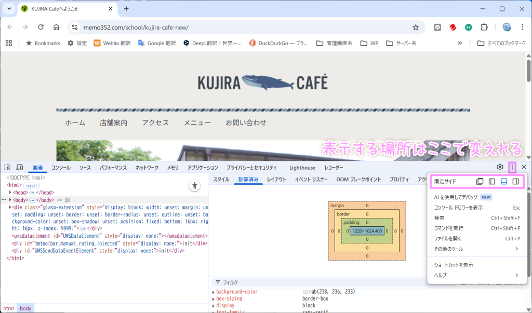The width and height of the screenshot is (532, 313).
Task: Switch to the コンソール tab
Action: click(61, 168)
